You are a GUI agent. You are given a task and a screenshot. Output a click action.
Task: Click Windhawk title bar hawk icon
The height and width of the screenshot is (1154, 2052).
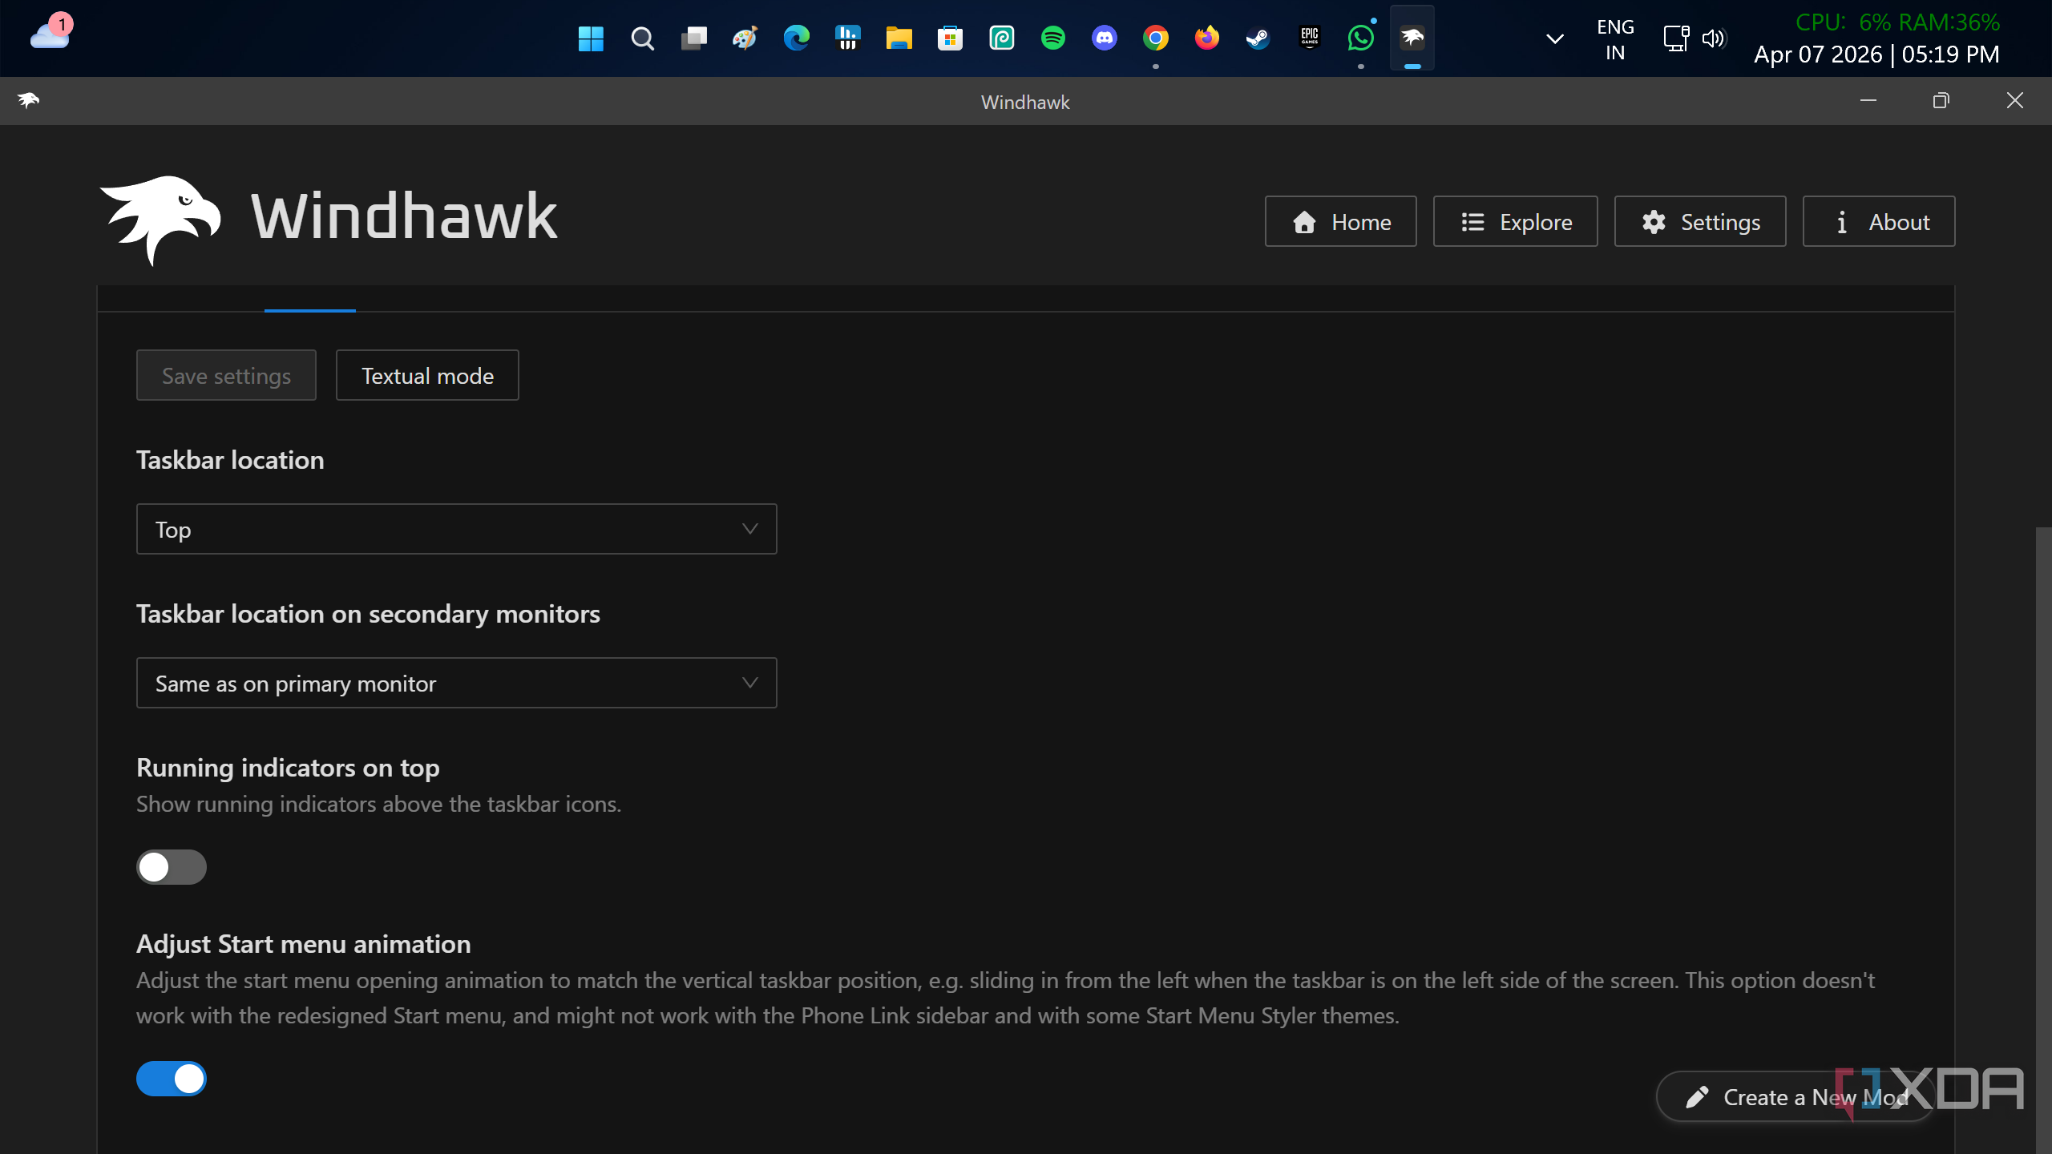click(x=28, y=100)
